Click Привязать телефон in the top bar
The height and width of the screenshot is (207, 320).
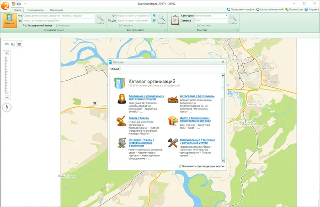(x=240, y=10)
